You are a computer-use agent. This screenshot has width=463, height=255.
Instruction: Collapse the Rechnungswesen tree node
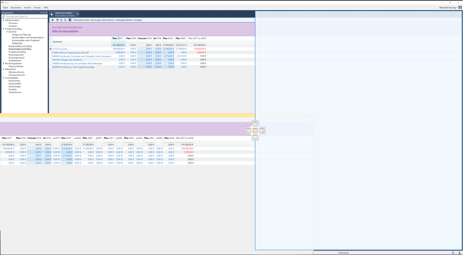3,63
